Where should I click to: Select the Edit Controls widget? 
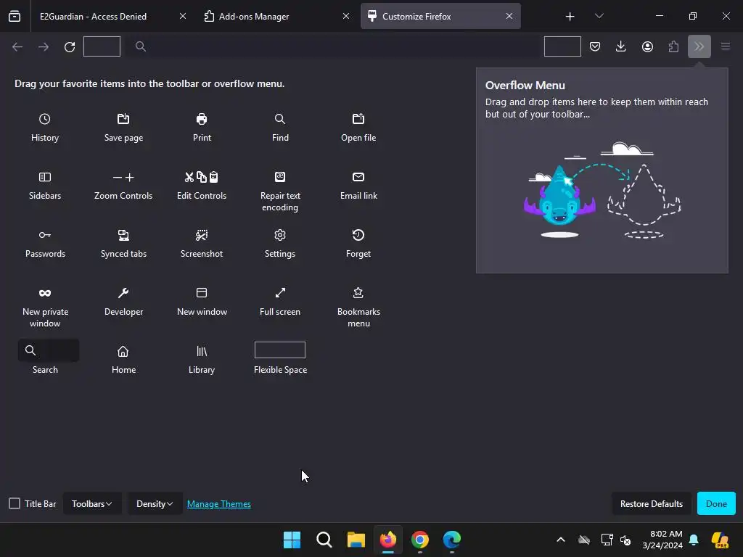[202, 186]
